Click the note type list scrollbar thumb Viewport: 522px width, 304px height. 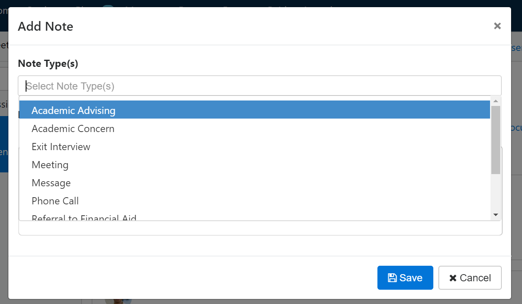coord(496,140)
